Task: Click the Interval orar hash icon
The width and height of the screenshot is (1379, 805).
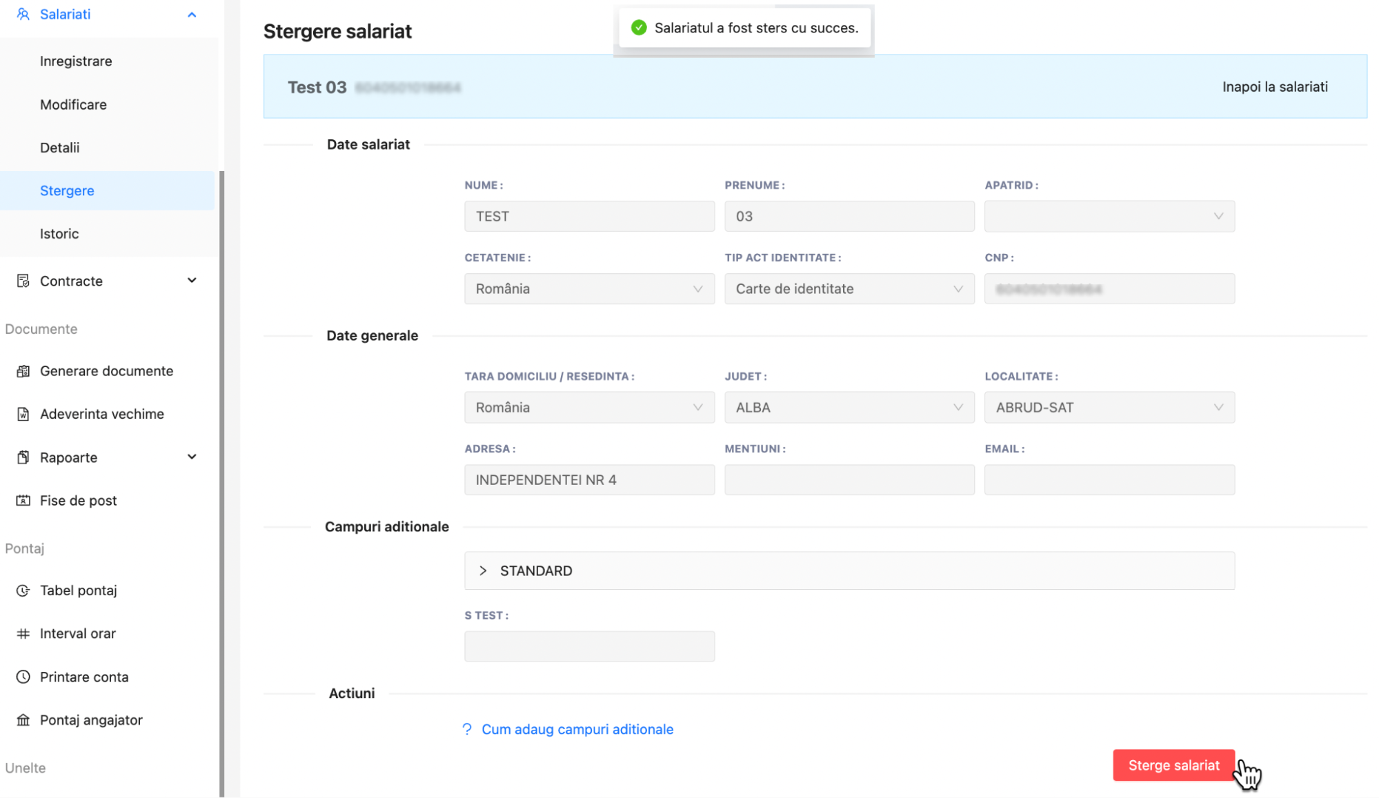Action: tap(23, 634)
